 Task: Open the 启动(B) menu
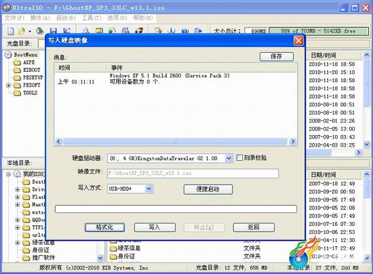click(x=66, y=18)
